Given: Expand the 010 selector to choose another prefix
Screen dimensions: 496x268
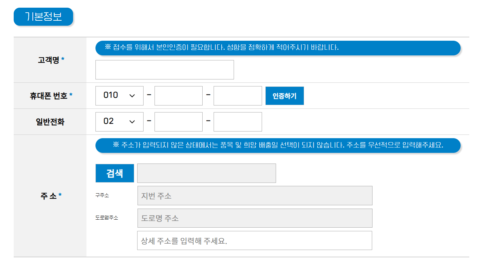Looking at the screenshot, I should [x=119, y=95].
